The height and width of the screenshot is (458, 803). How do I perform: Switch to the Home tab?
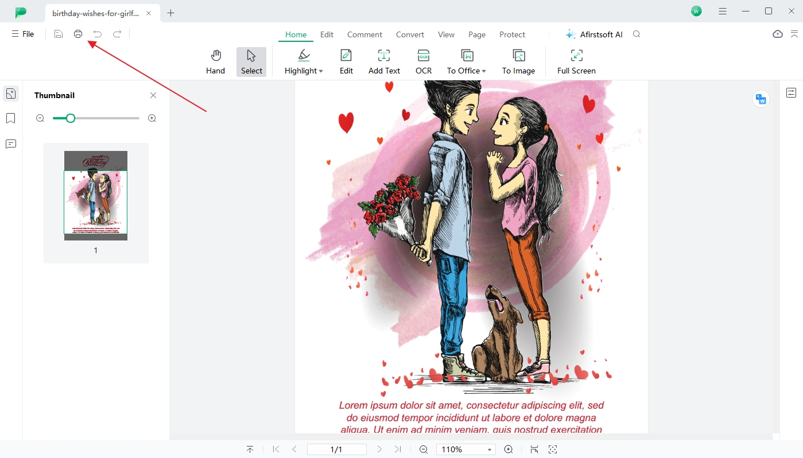tap(296, 34)
